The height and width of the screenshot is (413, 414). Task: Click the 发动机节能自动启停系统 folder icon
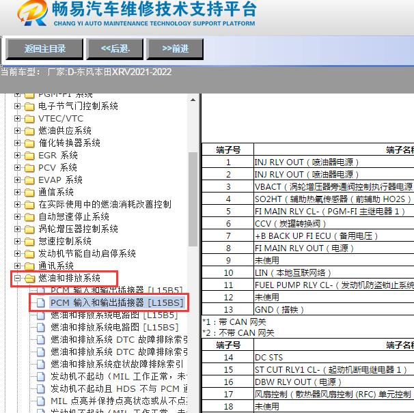tap(29, 254)
